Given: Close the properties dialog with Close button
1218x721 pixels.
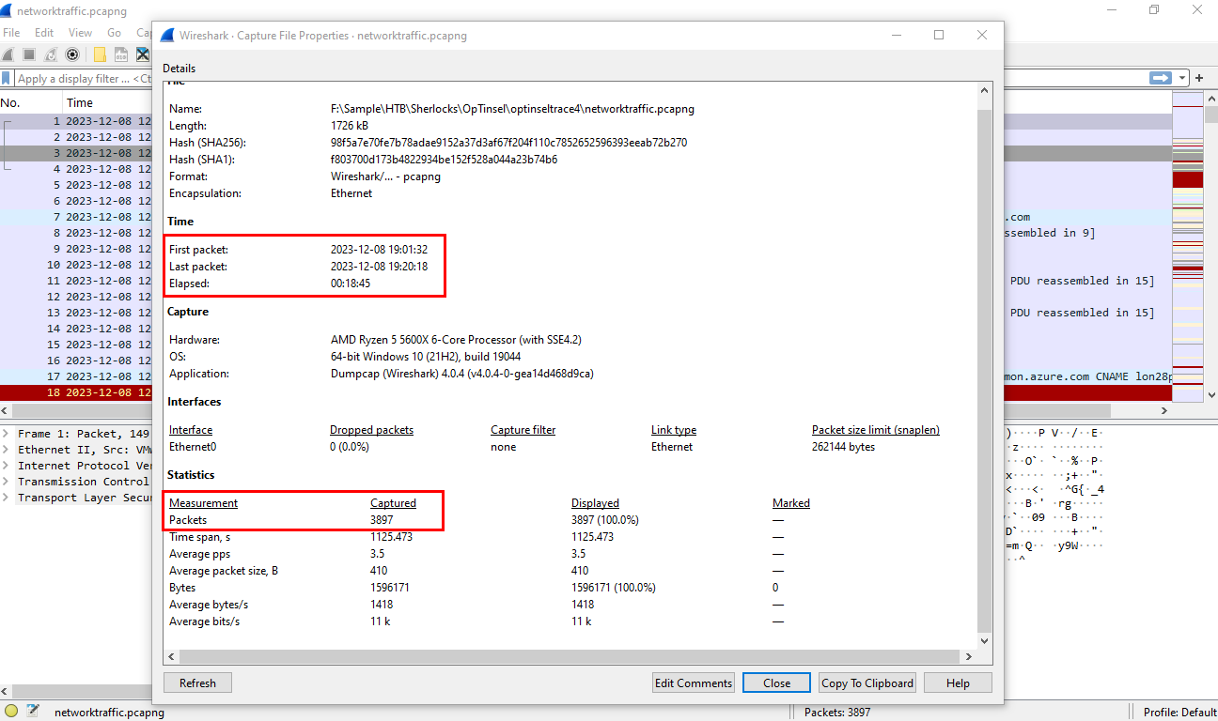Looking at the screenshot, I should (x=776, y=683).
